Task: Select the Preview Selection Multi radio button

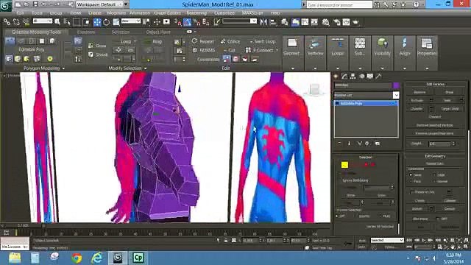Action: pyautogui.click(x=380, y=216)
